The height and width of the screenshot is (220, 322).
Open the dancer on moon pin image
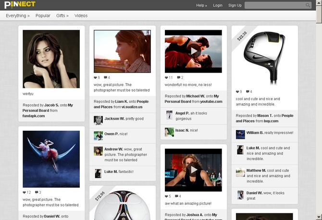[x=51, y=159]
